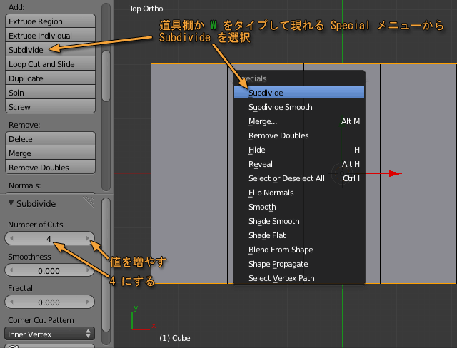The image size is (457, 348).
Task: Click the Smoothness value field
Action: [49, 271]
